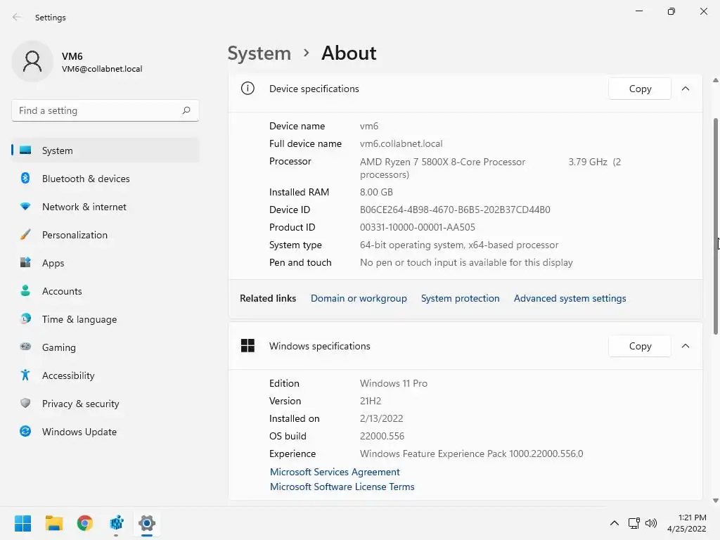Open the Bluetooth & devices settings page
The width and height of the screenshot is (720, 540).
[105, 179]
